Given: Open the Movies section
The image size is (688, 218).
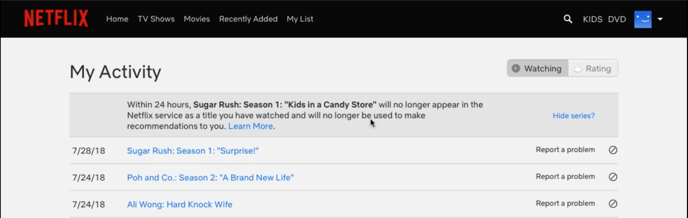Looking at the screenshot, I should pyautogui.click(x=197, y=19).
